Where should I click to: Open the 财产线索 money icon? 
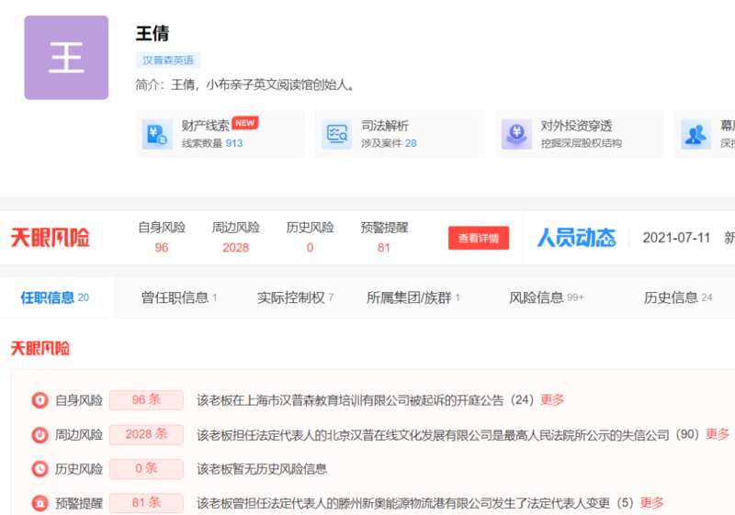[x=157, y=134]
